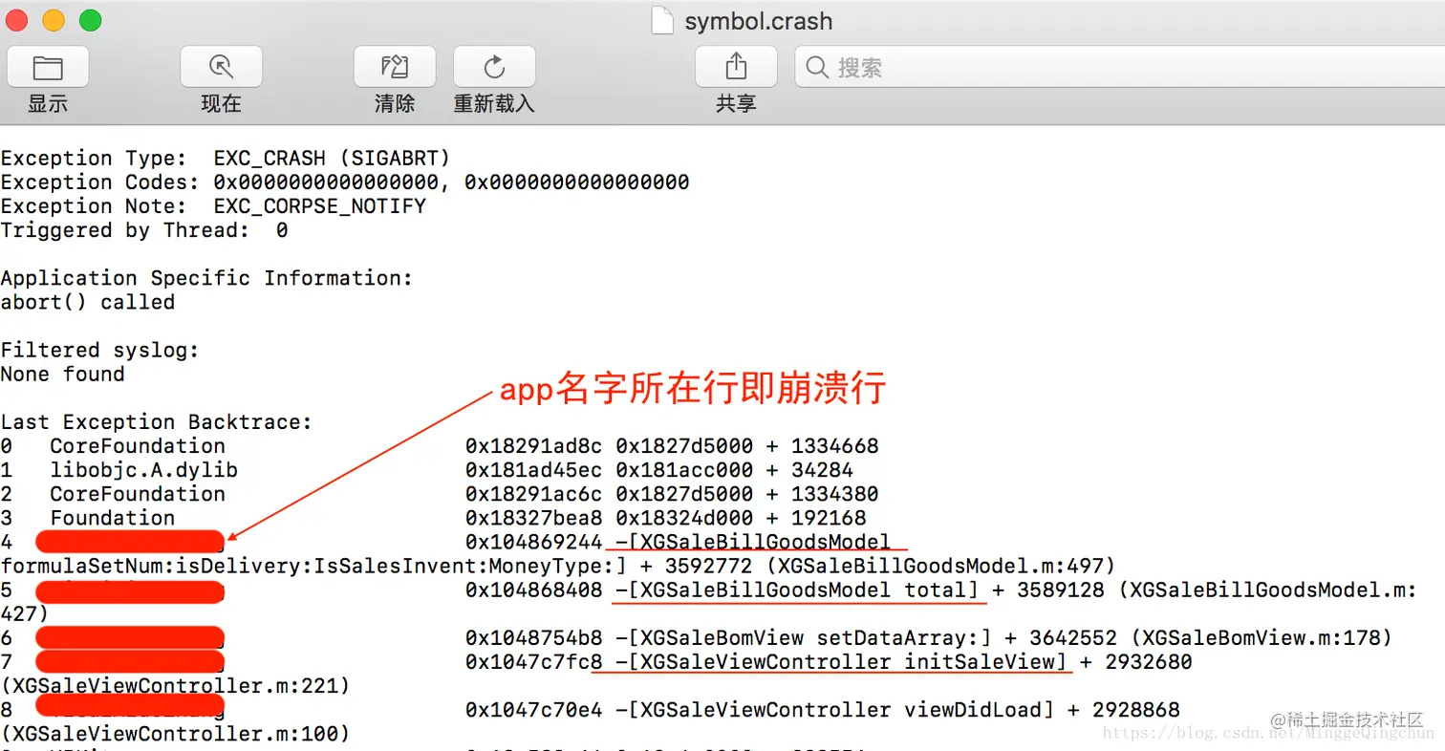The image size is (1445, 751).
Task: Click "Last Exception Backtrace:" heading
Action: [157, 421]
